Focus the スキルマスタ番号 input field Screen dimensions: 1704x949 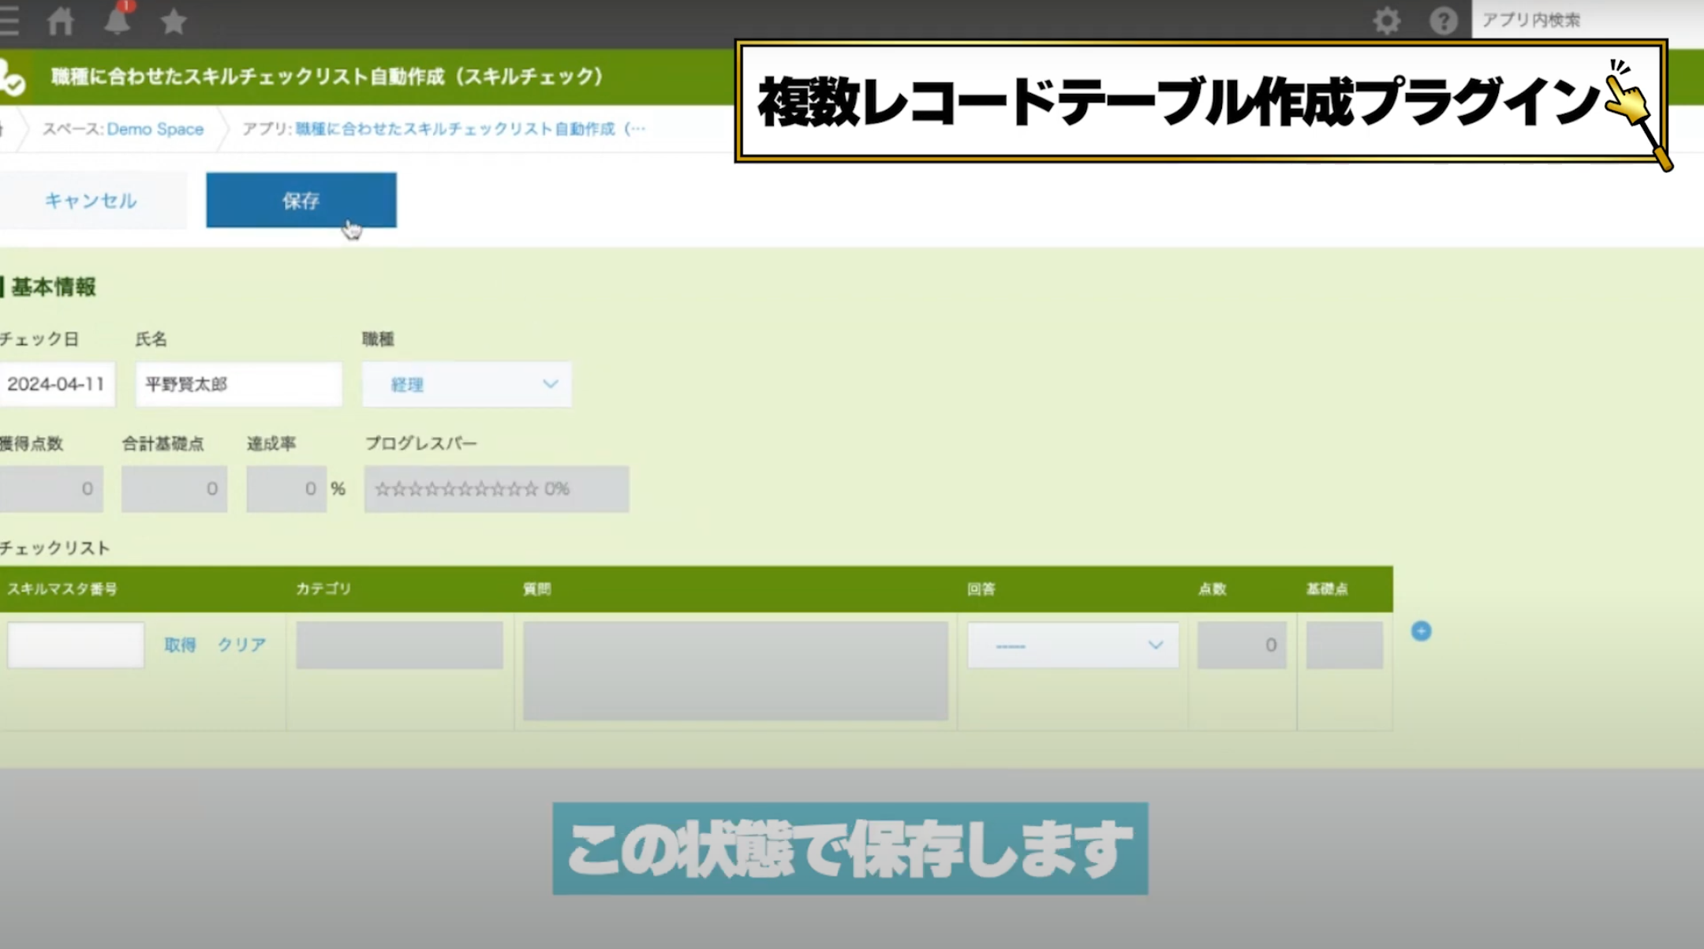coord(76,645)
